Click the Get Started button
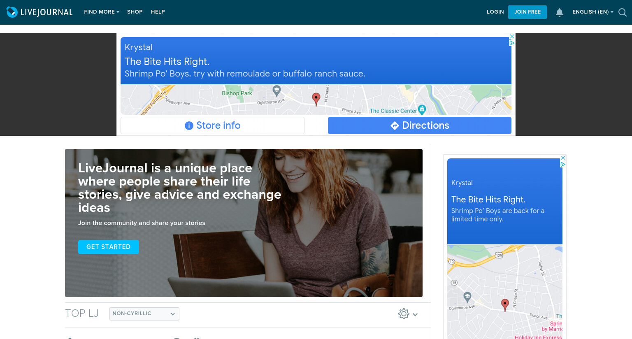 pos(109,247)
